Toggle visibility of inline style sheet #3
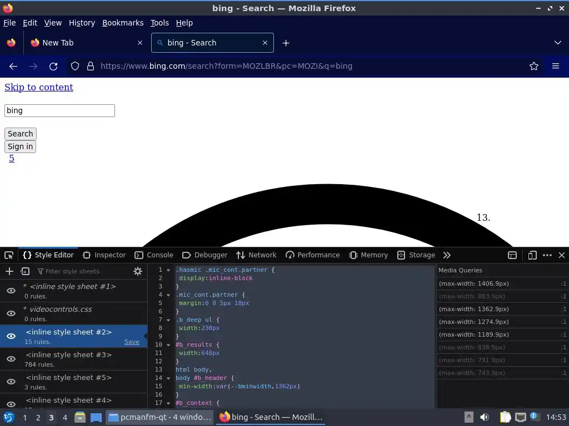This screenshot has height=426, width=569. point(11,359)
